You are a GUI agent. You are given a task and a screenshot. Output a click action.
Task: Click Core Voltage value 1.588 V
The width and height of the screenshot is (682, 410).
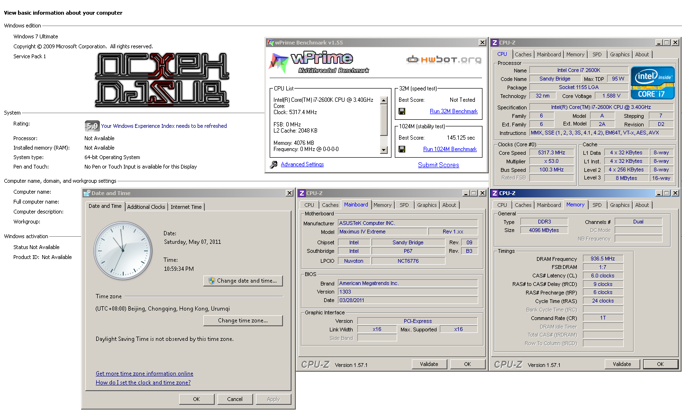coord(611,96)
